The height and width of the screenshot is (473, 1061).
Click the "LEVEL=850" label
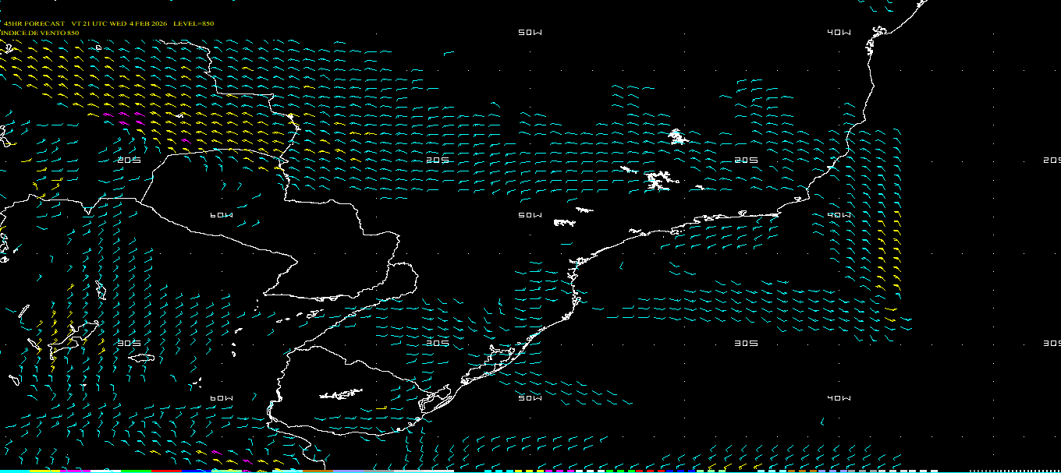click(x=193, y=23)
